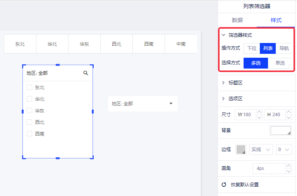Viewport: 297px width, 196px height.
Task: Open the border line style 实线 dropdown
Action: pos(261,150)
